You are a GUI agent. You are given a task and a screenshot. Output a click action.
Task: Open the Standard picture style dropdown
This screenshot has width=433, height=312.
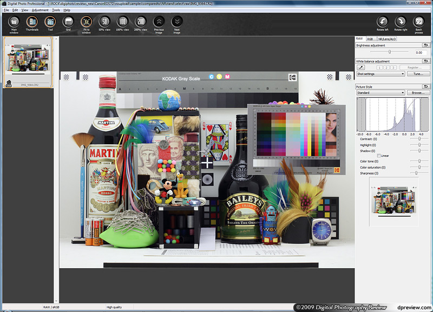pyautogui.click(x=380, y=92)
